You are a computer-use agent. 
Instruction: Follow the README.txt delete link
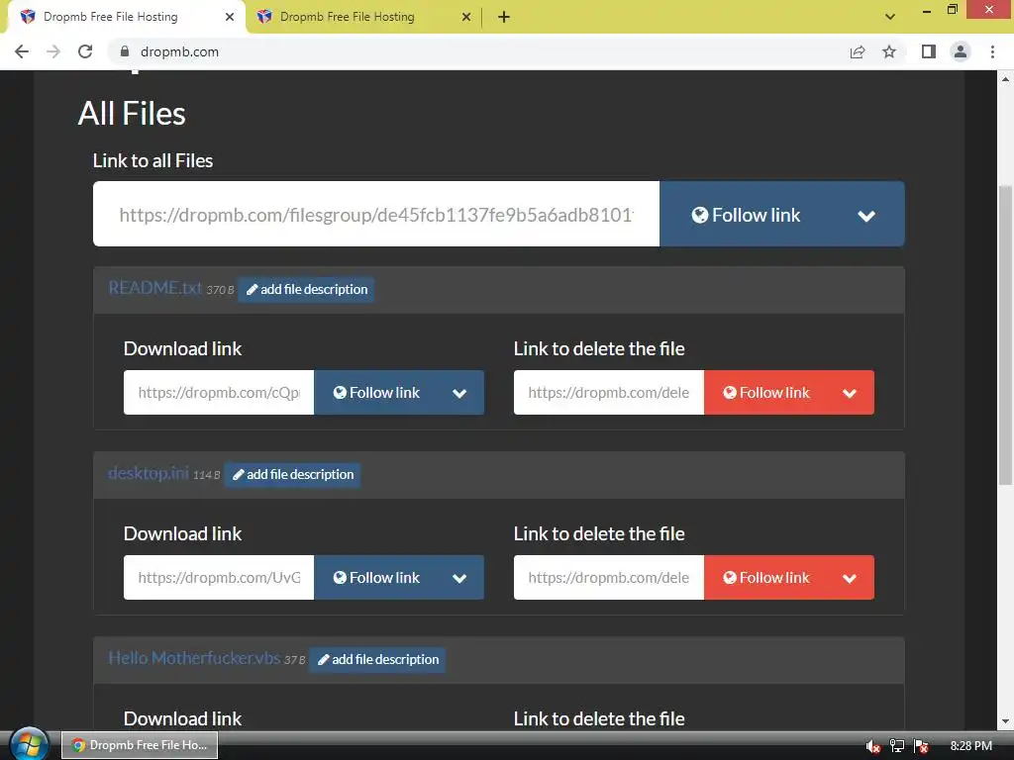click(766, 392)
